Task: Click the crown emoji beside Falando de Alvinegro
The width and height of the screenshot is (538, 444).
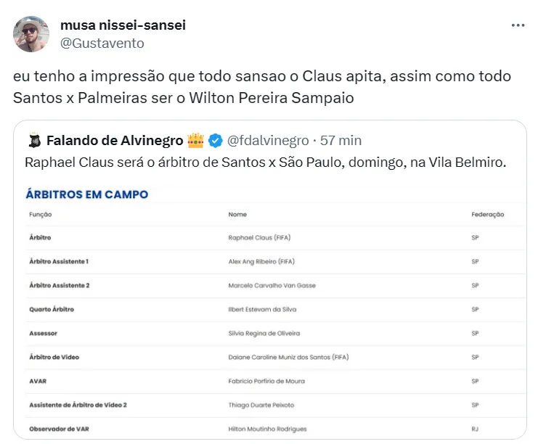Action: [195, 140]
